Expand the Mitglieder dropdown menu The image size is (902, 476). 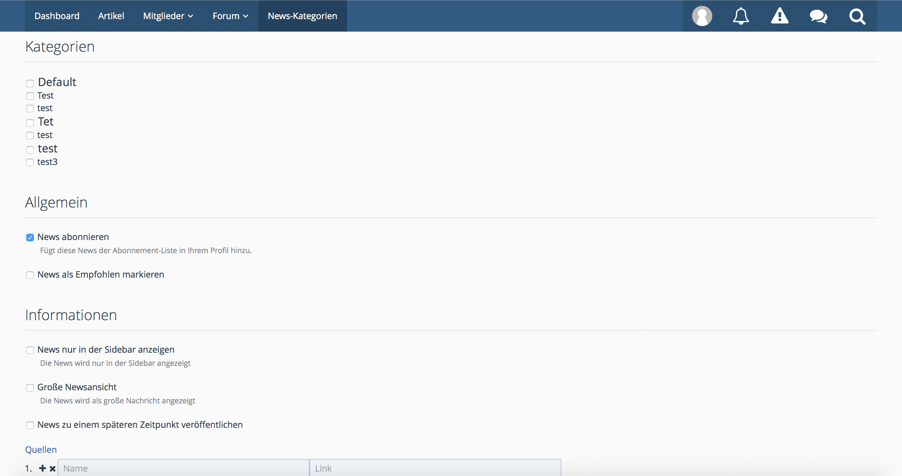pyautogui.click(x=168, y=16)
